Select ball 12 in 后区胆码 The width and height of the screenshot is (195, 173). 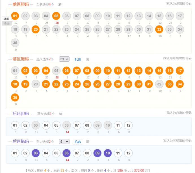(128, 125)
